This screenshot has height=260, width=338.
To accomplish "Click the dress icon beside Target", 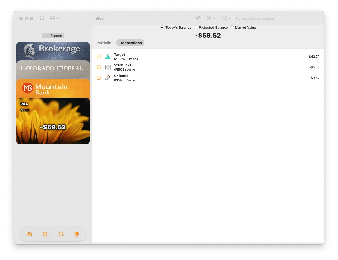I will [x=108, y=57].
